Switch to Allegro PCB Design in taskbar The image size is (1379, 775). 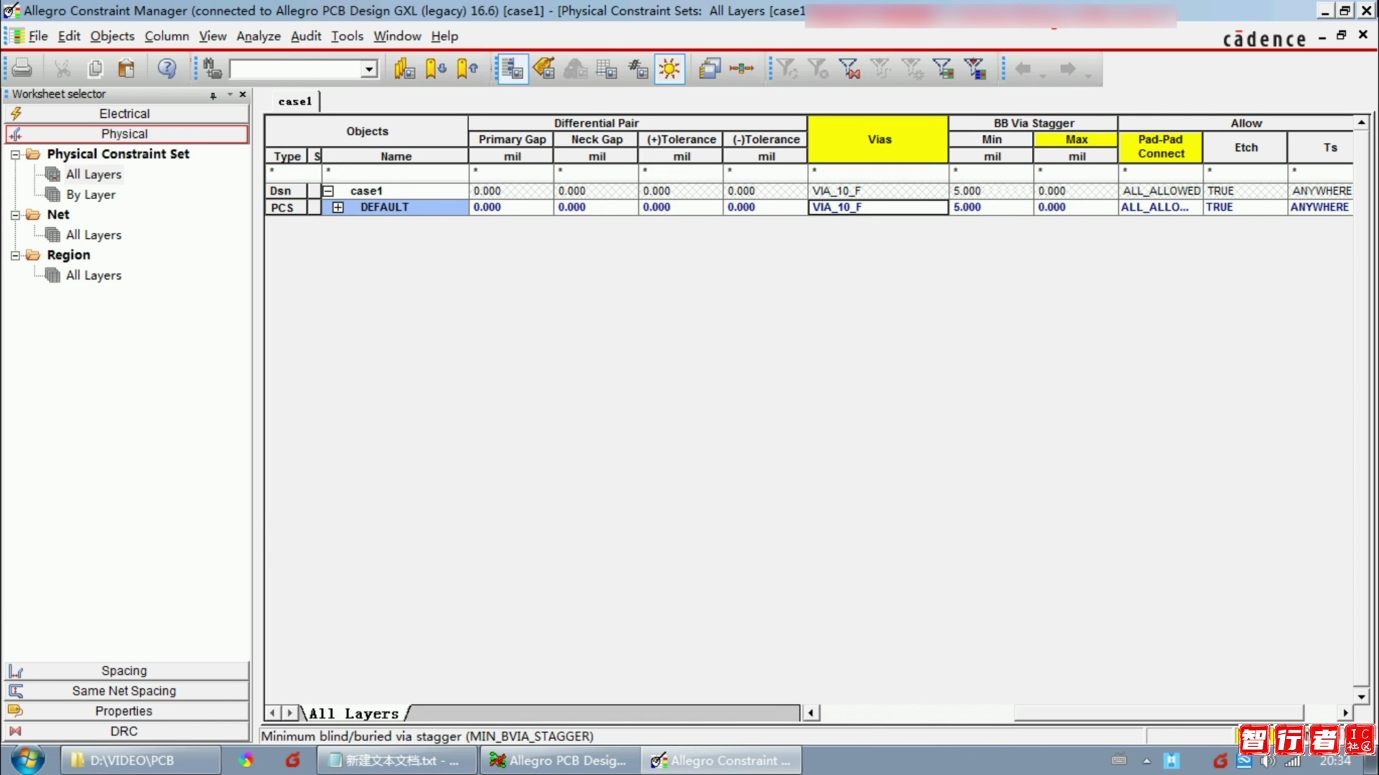pyautogui.click(x=559, y=760)
